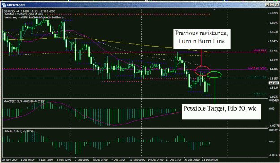Click price scale value 1.6570

(274, 32)
